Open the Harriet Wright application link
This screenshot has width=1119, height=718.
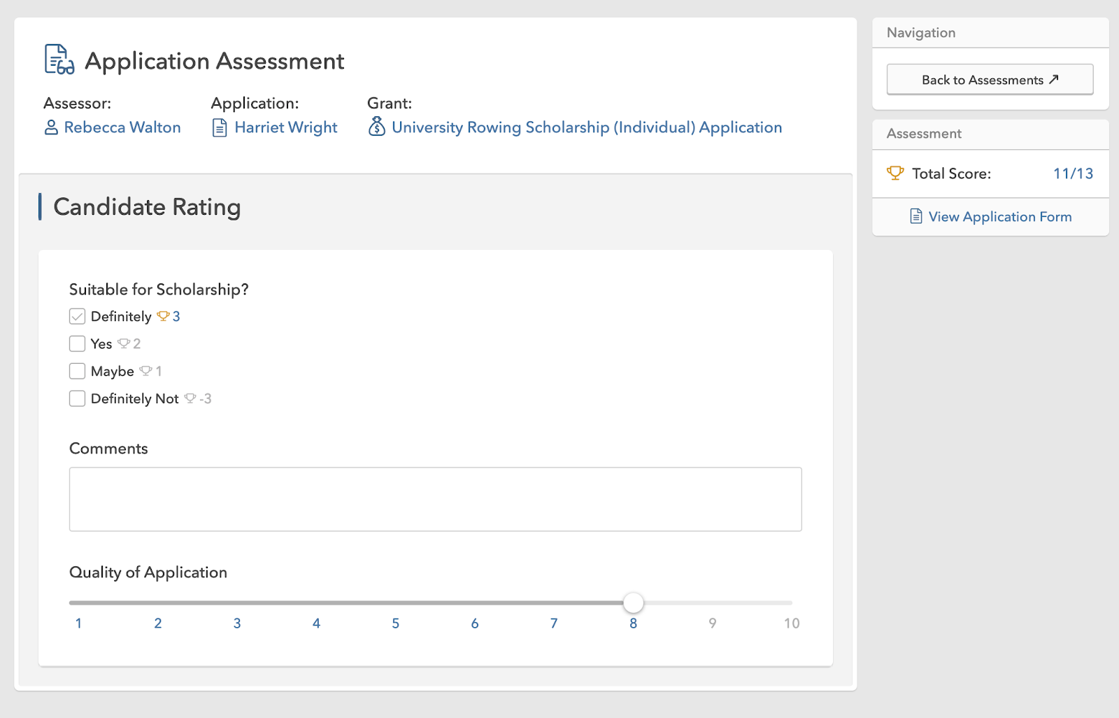coord(285,127)
